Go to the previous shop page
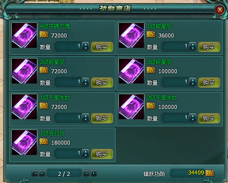The width and height of the screenshot is (228, 183). (42, 173)
